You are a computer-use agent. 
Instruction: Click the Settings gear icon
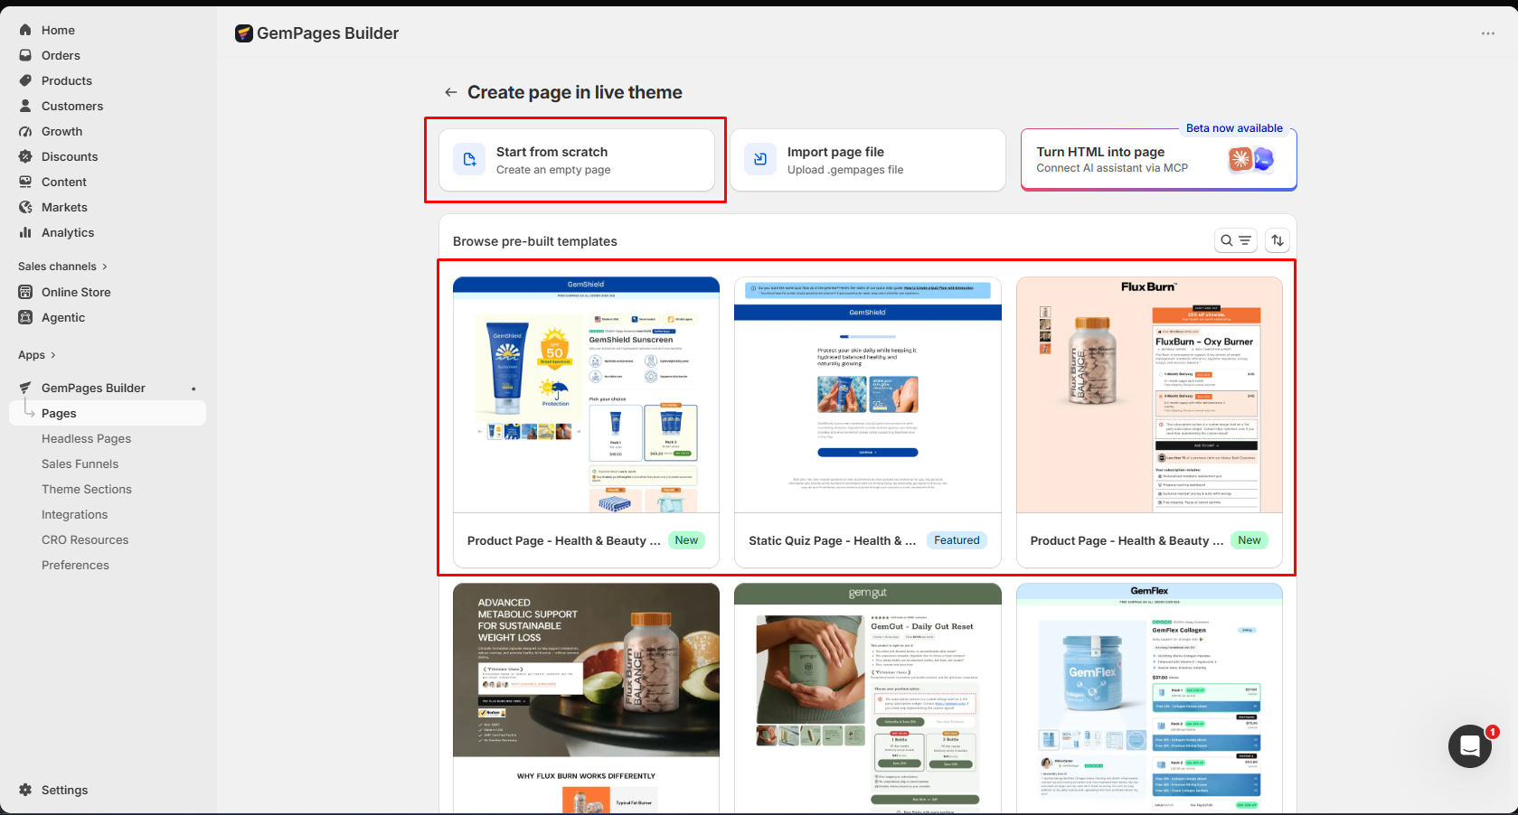[x=25, y=790]
